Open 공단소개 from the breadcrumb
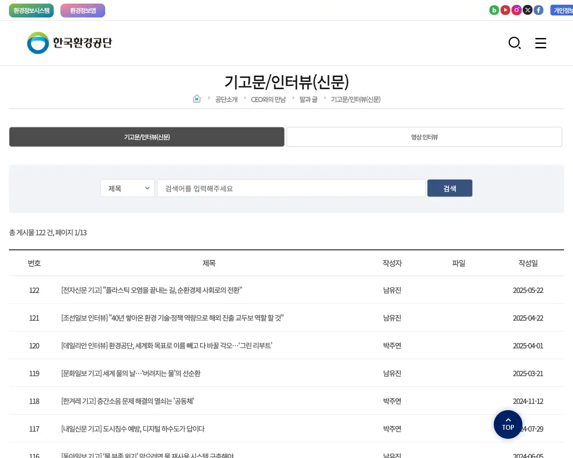This screenshot has height=458, width=573. [x=226, y=99]
